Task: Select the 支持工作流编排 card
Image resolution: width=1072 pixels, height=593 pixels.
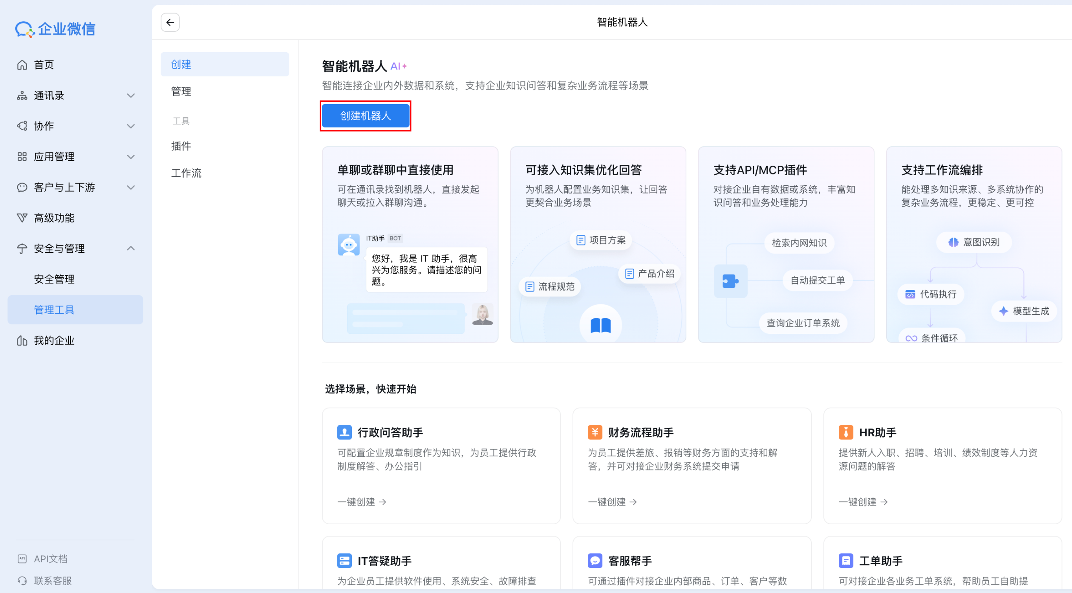Action: (x=974, y=245)
